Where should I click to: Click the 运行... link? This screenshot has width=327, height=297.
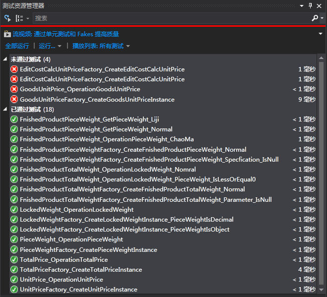47,46
